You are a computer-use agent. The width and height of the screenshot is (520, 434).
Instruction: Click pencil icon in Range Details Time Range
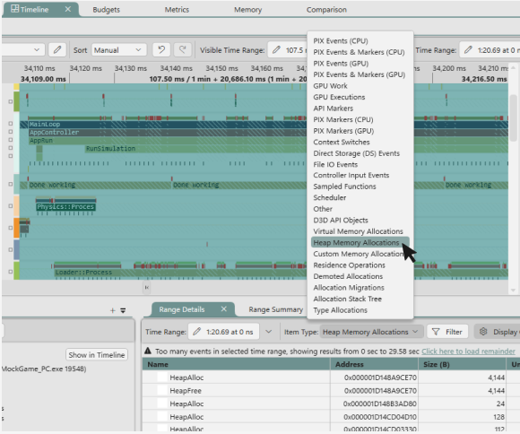pyautogui.click(x=196, y=332)
